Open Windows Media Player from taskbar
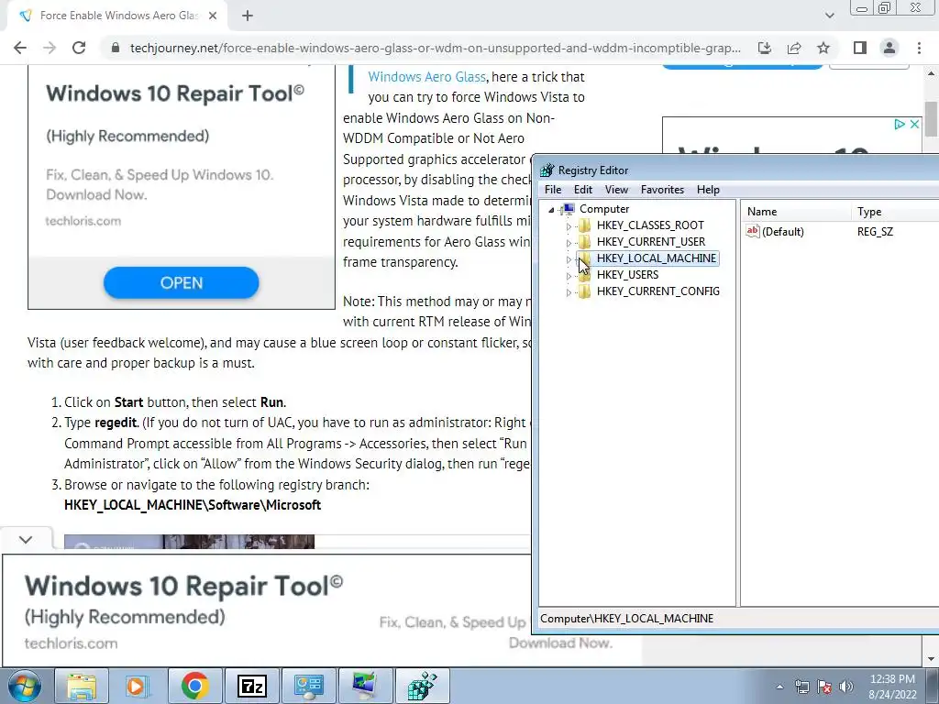This screenshot has width=939, height=704. pyautogui.click(x=138, y=686)
